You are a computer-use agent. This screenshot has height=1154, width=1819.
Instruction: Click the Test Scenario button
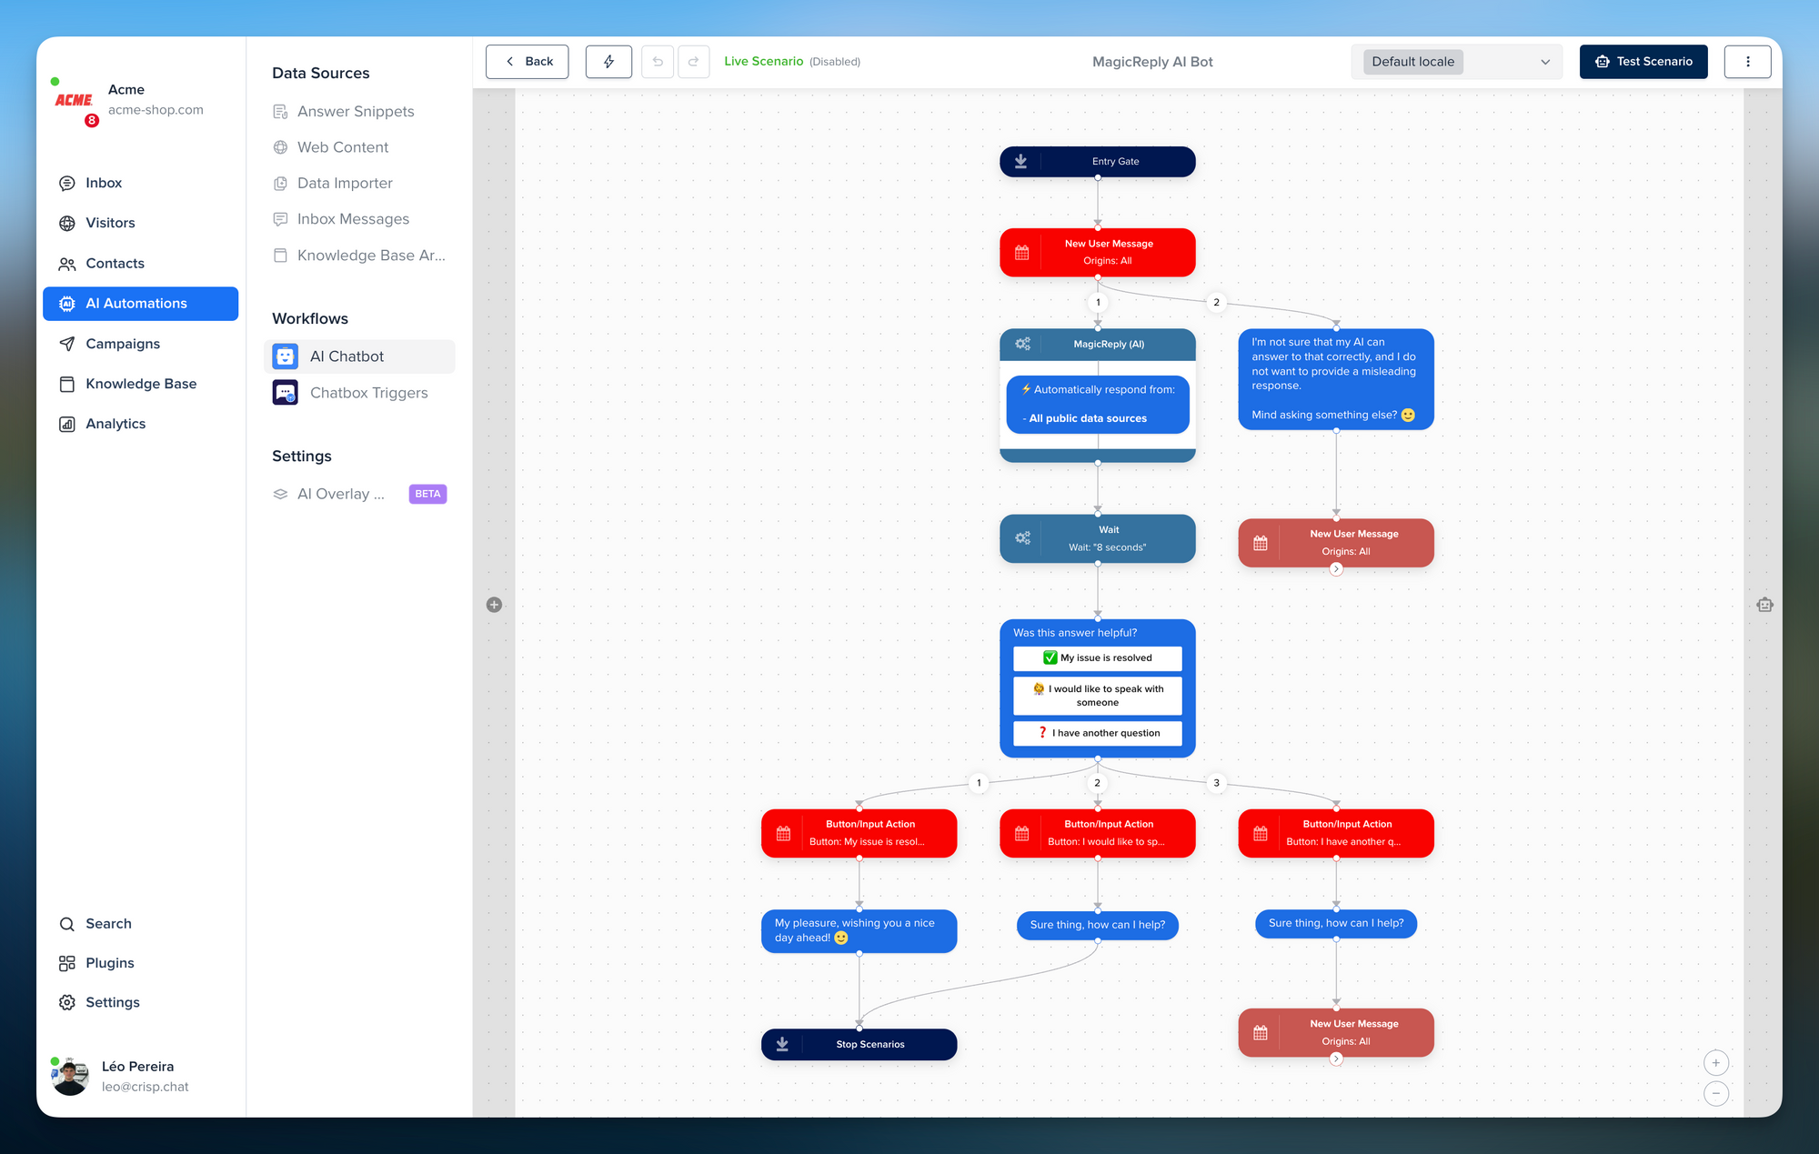pos(1643,62)
